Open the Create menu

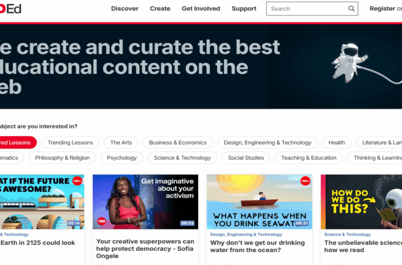[x=160, y=9]
